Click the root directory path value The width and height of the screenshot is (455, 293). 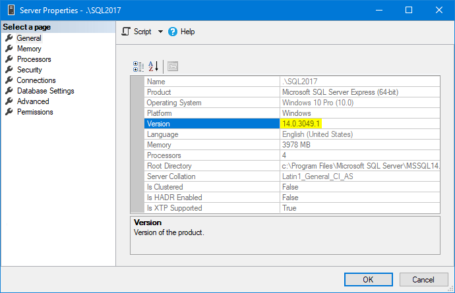[361, 166]
